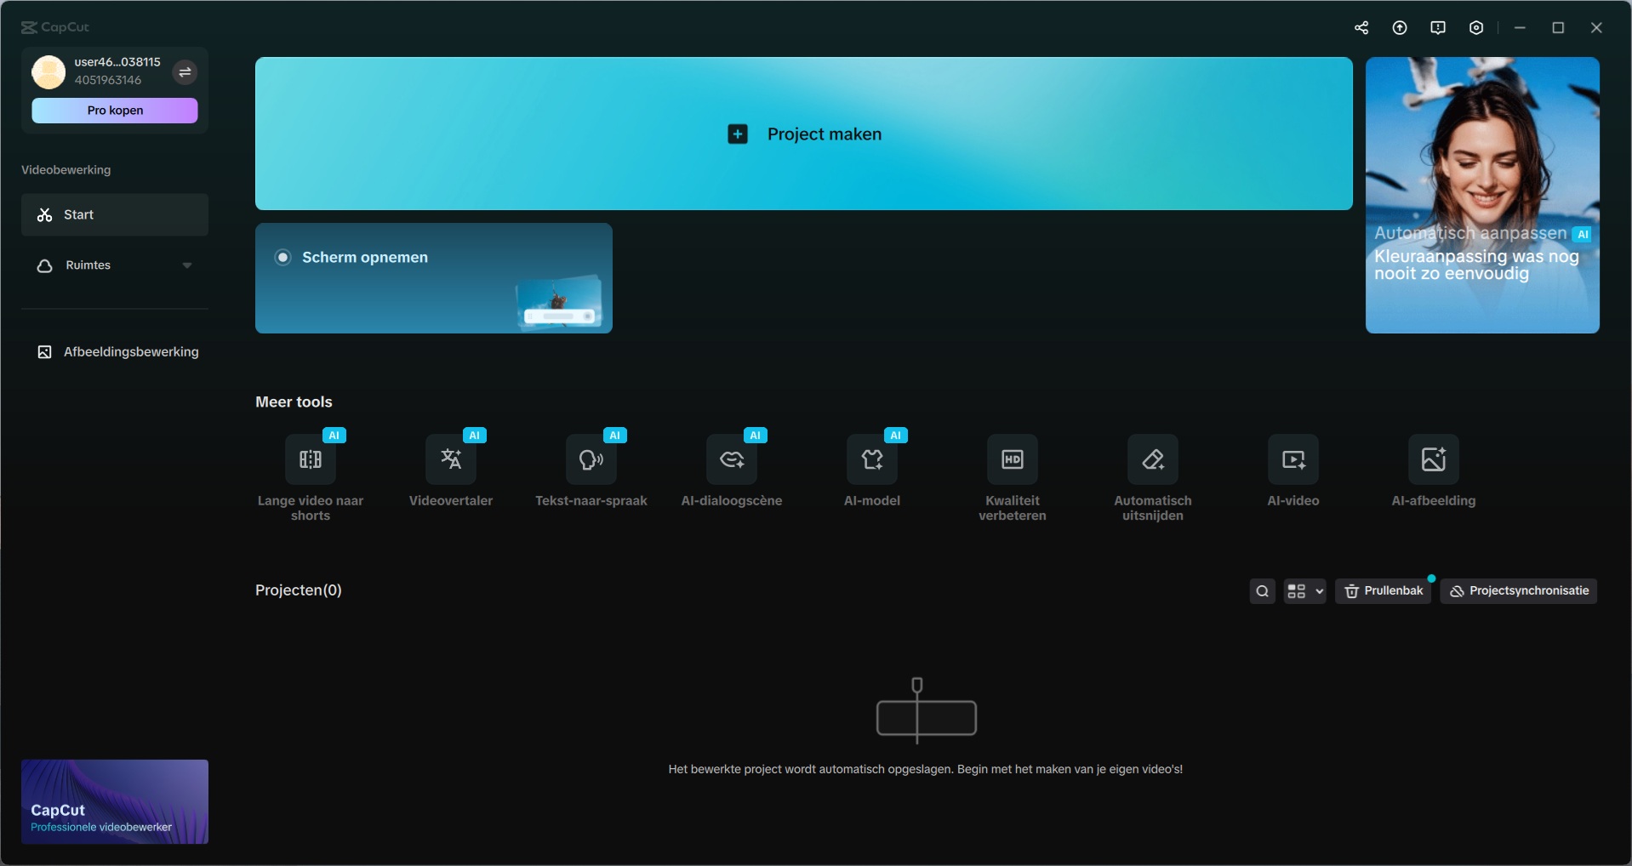
Task: Open Ruimtes in the sidebar
Action: point(115,265)
